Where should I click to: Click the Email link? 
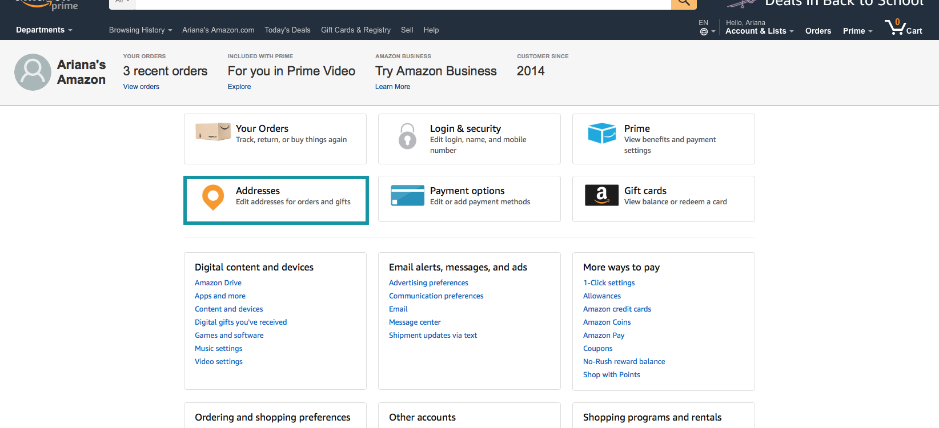tap(398, 309)
